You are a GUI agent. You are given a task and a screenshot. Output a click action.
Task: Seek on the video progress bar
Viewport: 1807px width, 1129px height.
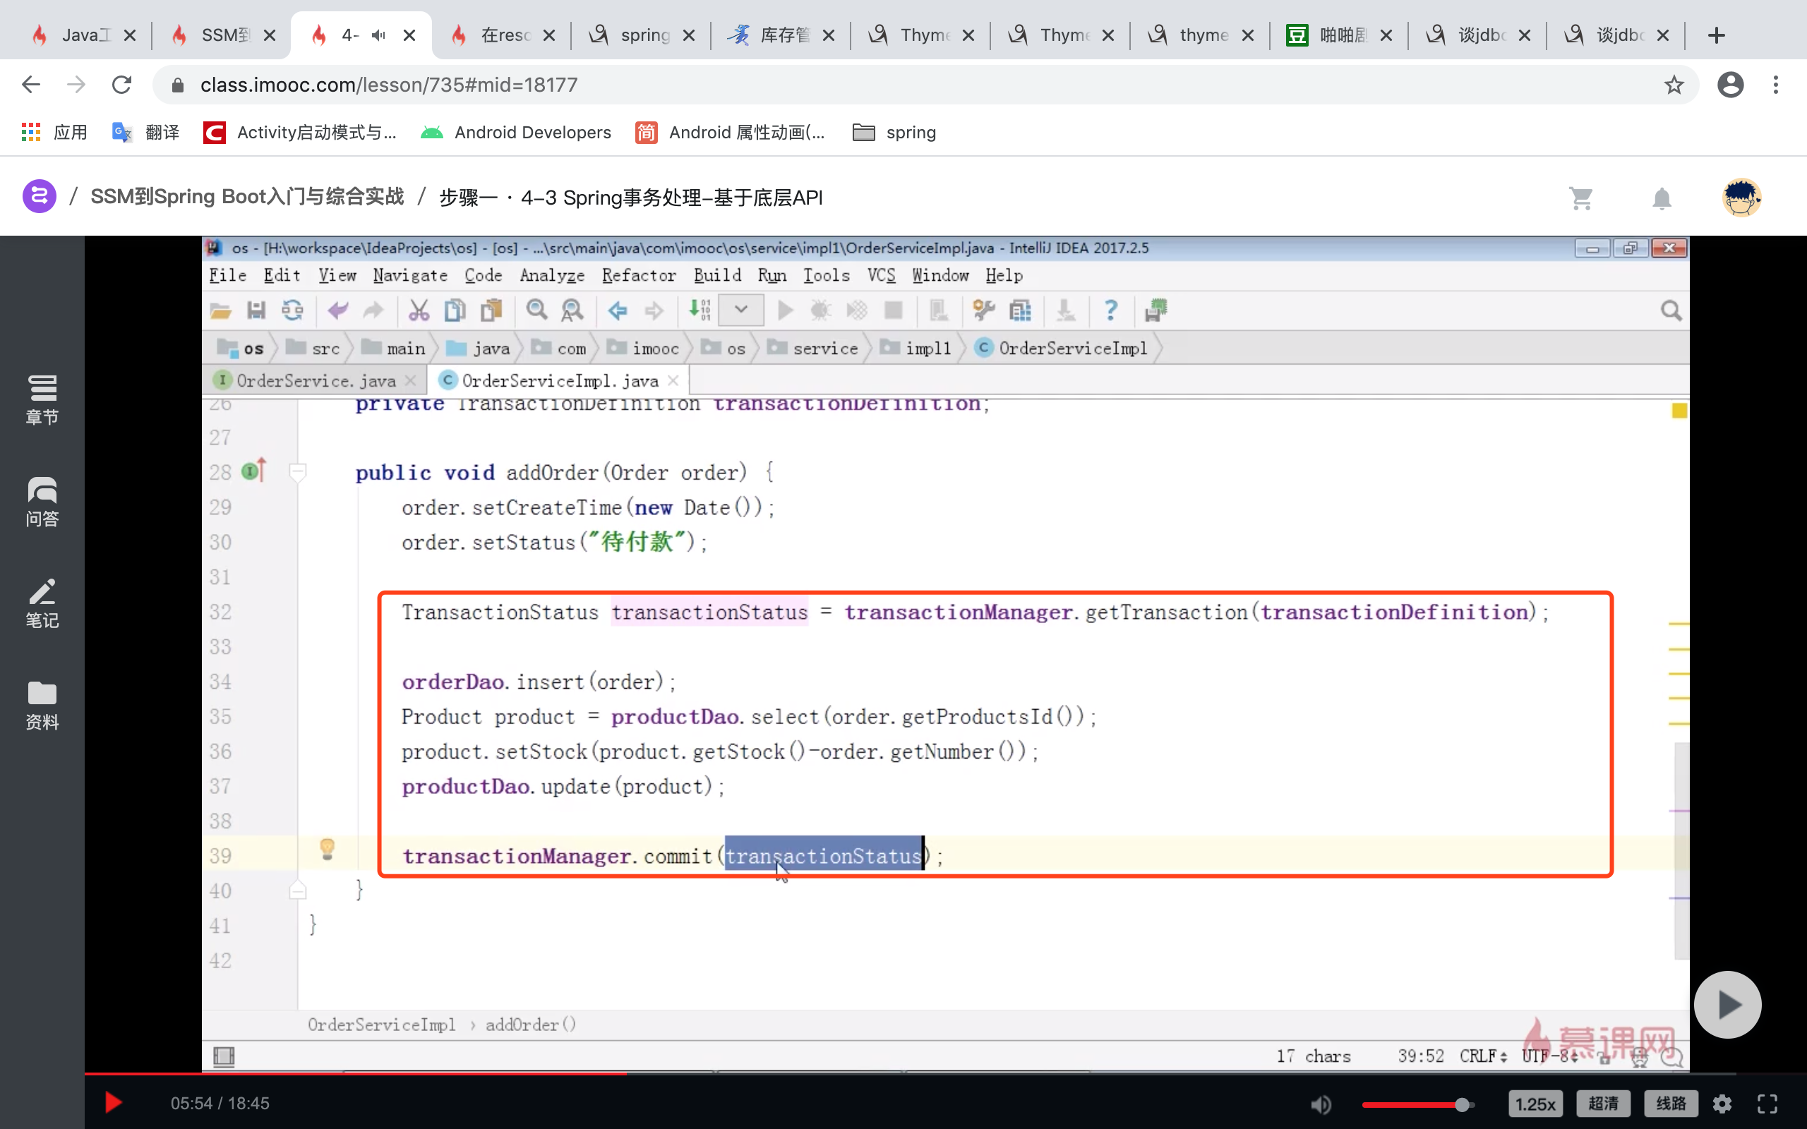(945, 1073)
